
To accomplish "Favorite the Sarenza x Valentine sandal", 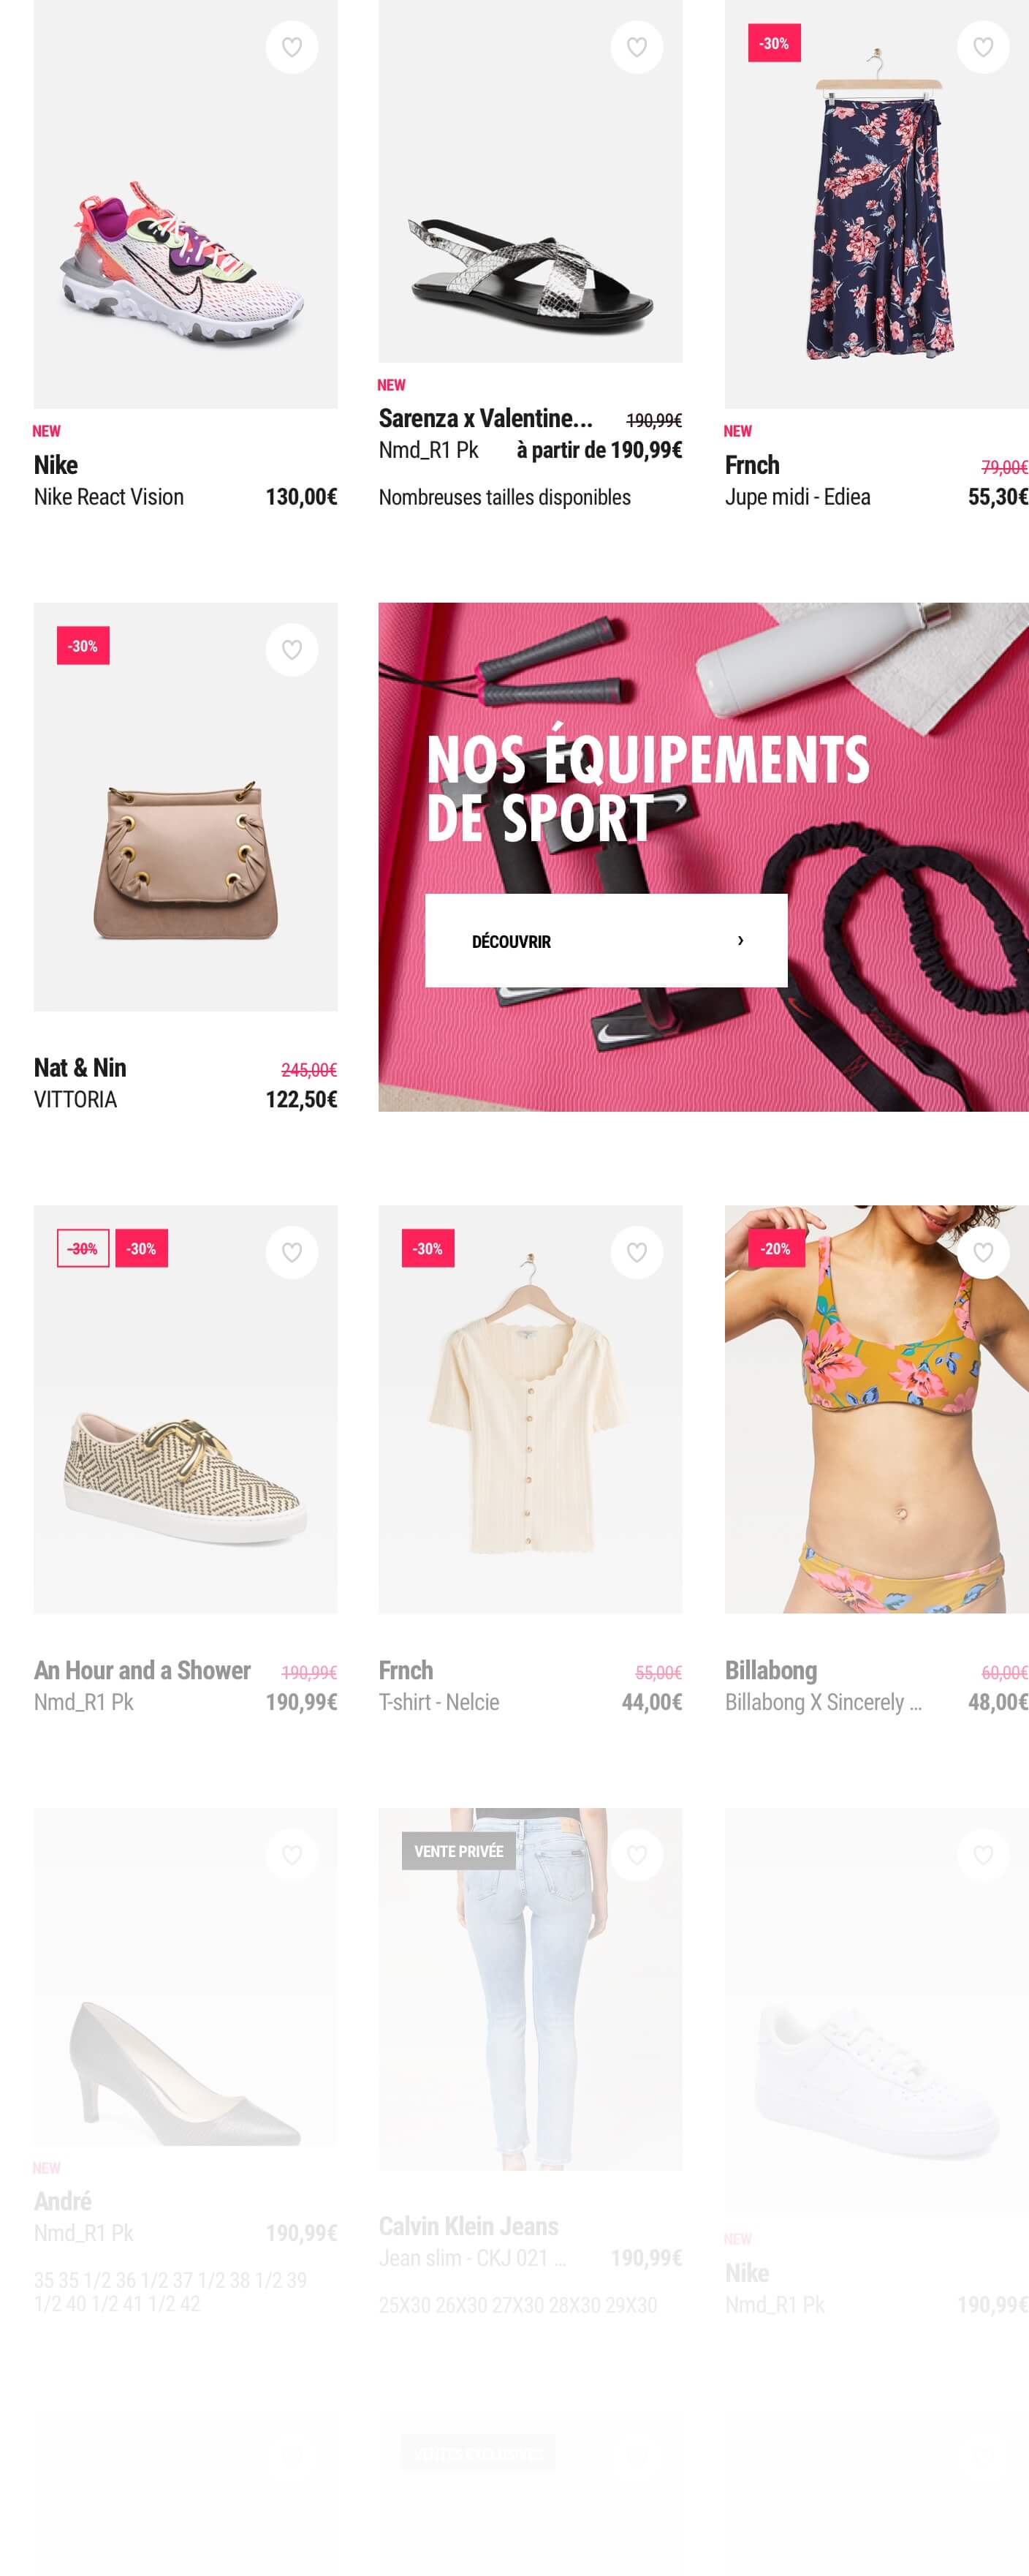I will point(637,47).
